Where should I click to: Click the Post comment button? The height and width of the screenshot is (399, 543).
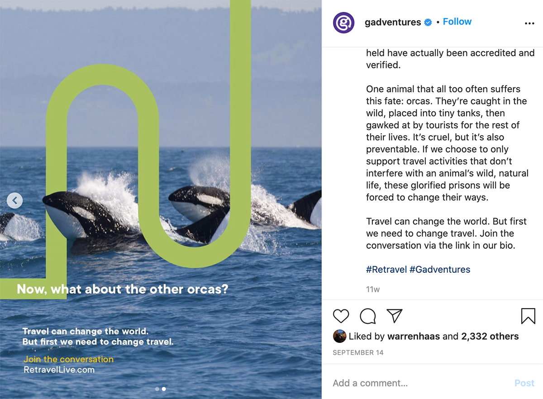[524, 383]
